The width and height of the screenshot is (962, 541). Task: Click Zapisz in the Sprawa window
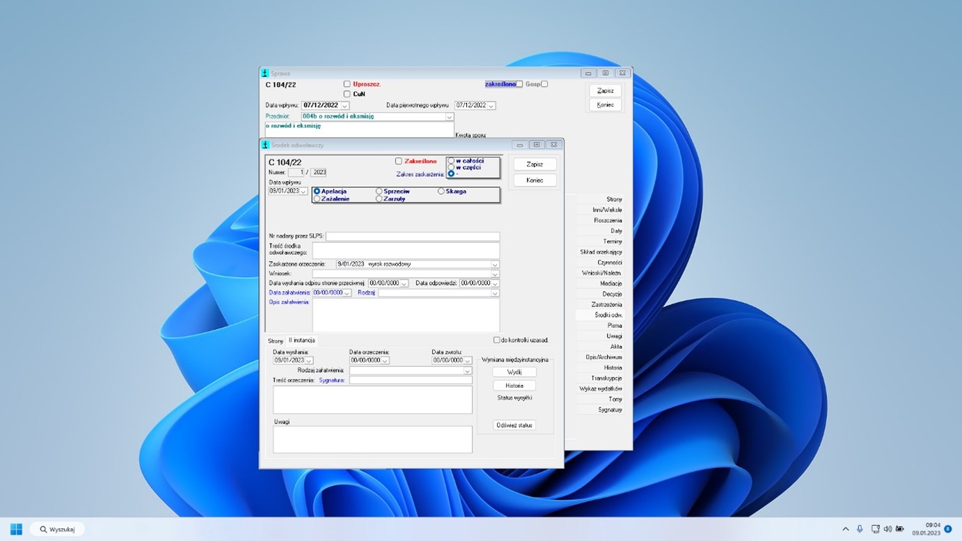point(606,91)
